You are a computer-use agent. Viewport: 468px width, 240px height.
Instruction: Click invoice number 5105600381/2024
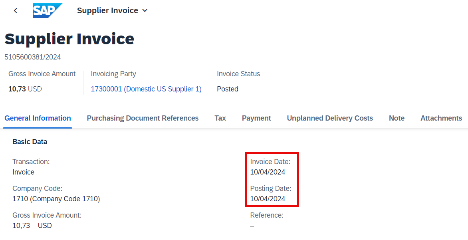32,57
